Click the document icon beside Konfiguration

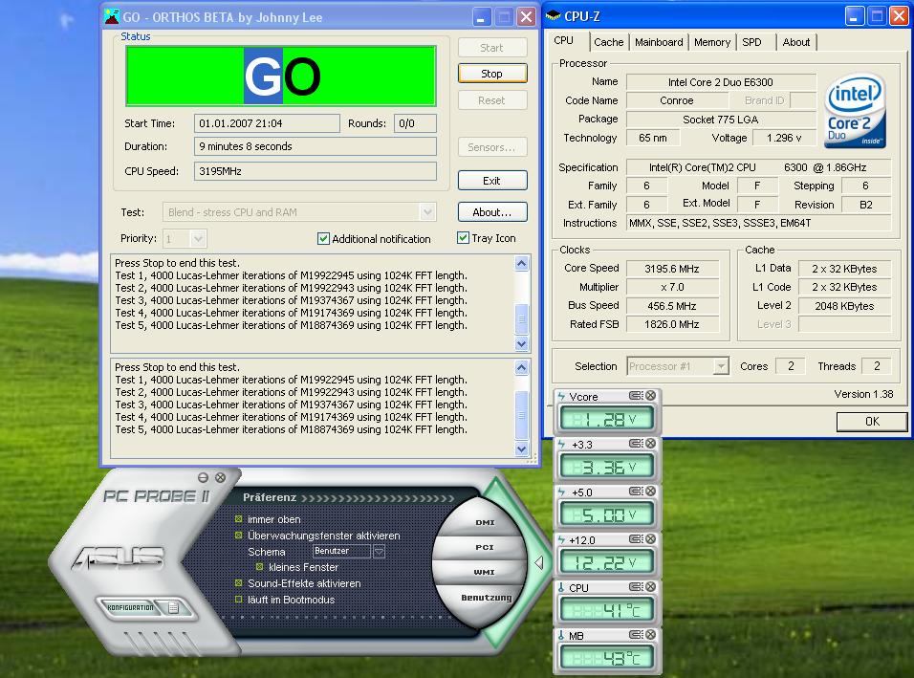[173, 607]
